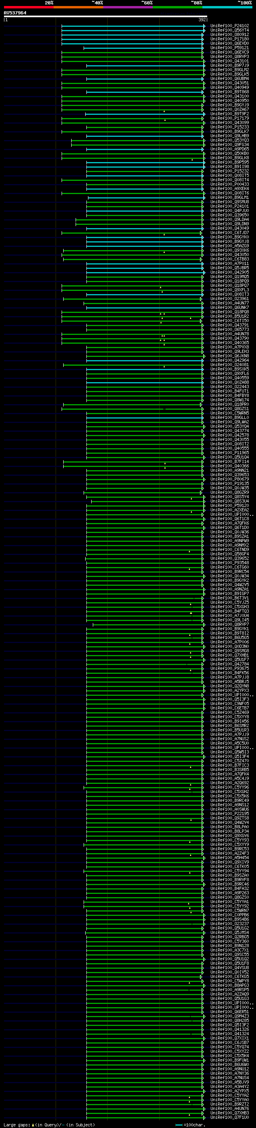Viewport: 256px width, 1128px height.
Task: Select the UniRef100_B8APG3 label
Action: tap(229, 985)
